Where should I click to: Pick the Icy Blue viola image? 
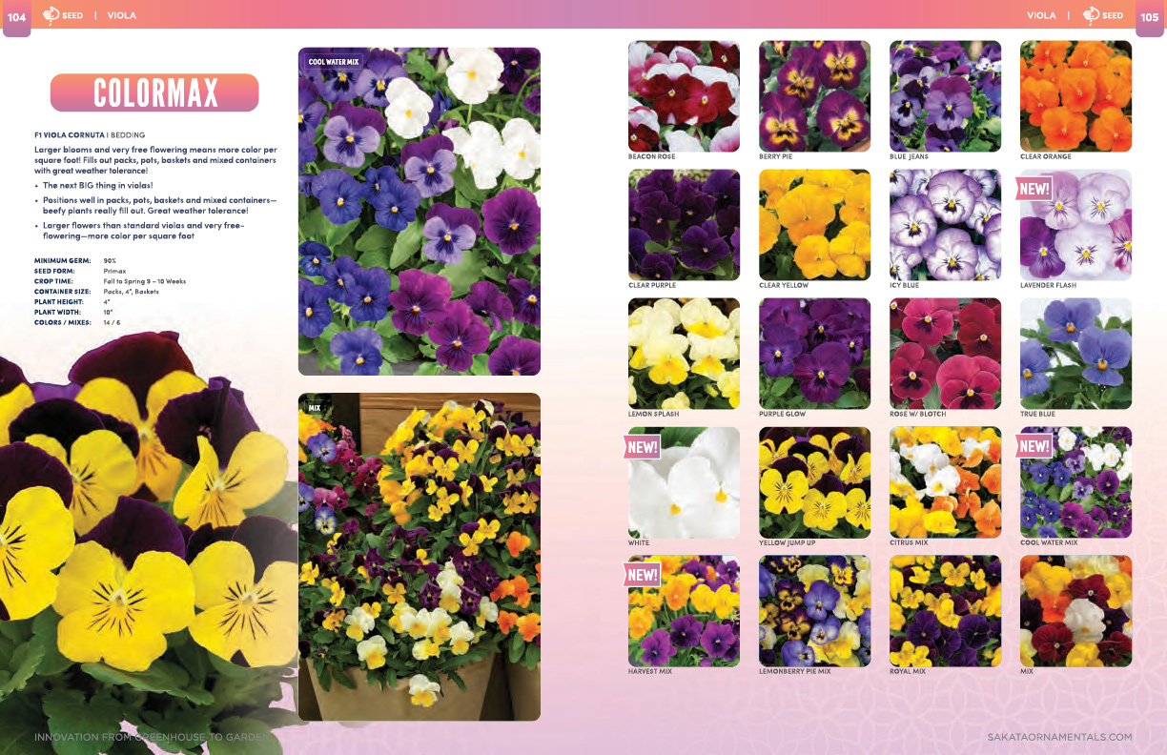[x=945, y=225]
